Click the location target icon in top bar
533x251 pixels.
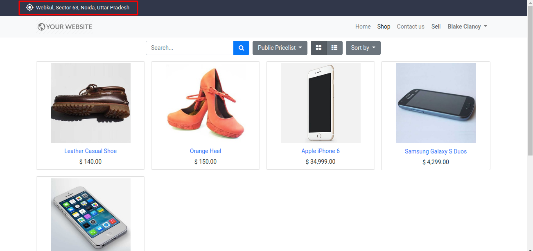[29, 7]
